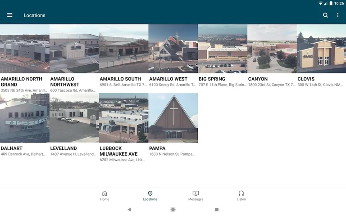346x216 pixels.
Task: Select the BIG SPRING title
Action: [212, 79]
